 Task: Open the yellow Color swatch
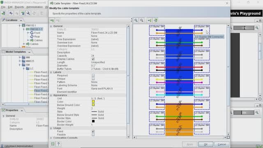point(93,102)
